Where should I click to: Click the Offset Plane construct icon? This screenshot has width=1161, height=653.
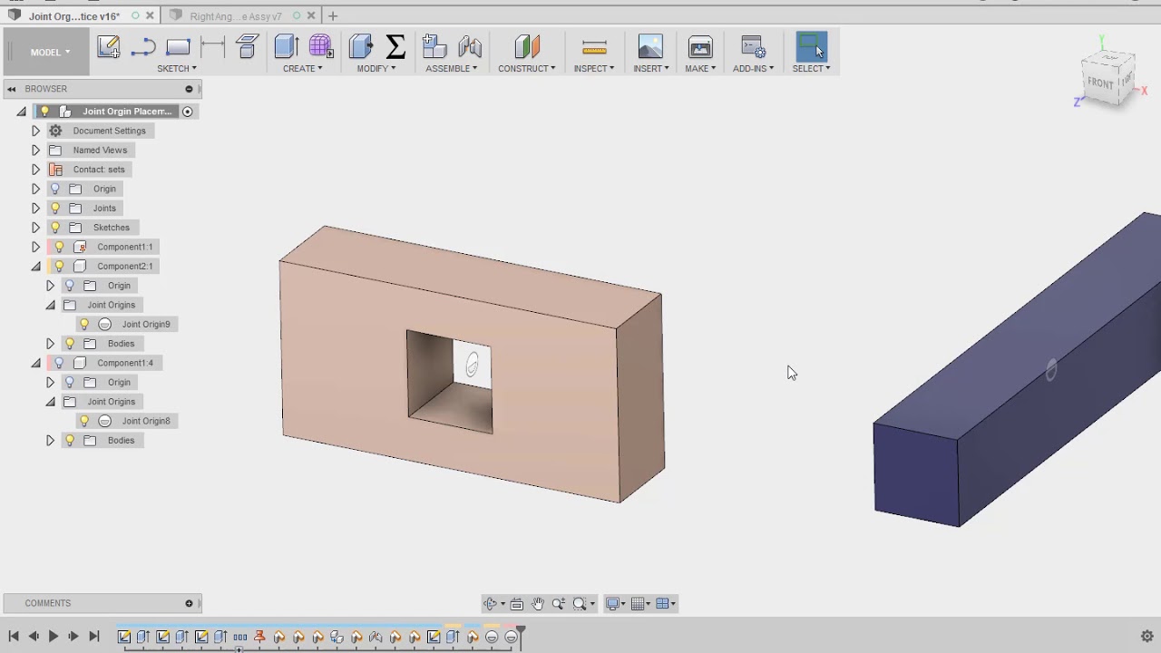(x=527, y=47)
